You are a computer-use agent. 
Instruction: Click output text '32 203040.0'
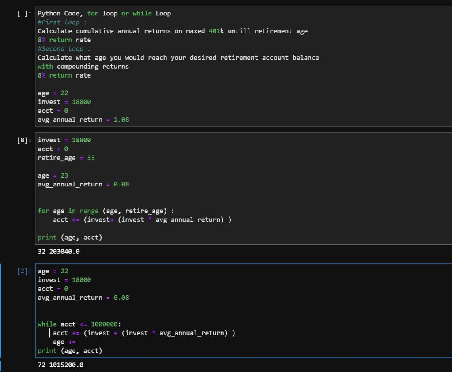(x=59, y=252)
